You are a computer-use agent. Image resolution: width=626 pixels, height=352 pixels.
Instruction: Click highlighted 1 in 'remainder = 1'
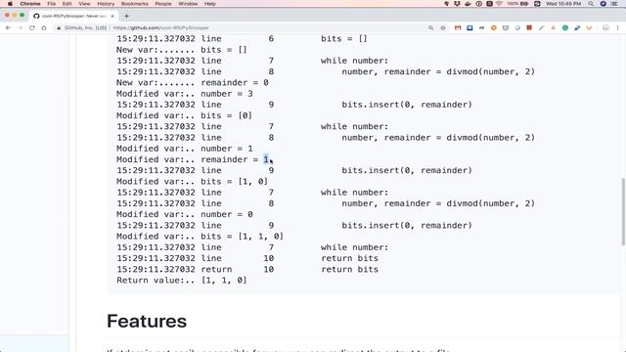(x=266, y=159)
